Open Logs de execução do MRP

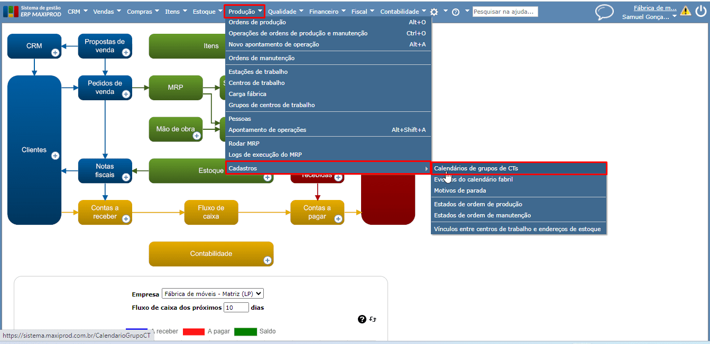[328, 155]
